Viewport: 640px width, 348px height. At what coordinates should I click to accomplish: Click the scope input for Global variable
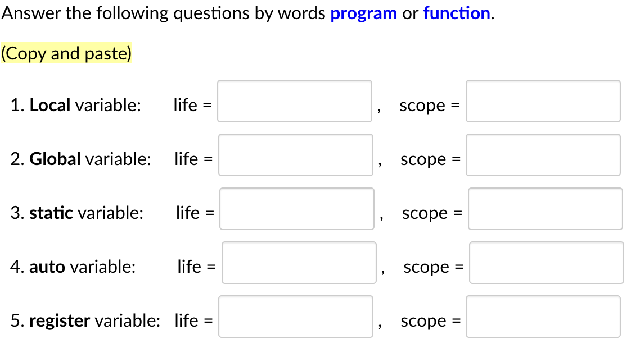[x=543, y=155]
